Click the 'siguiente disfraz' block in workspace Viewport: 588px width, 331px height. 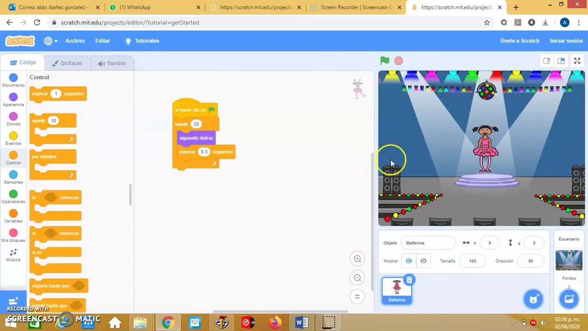pyautogui.click(x=196, y=138)
